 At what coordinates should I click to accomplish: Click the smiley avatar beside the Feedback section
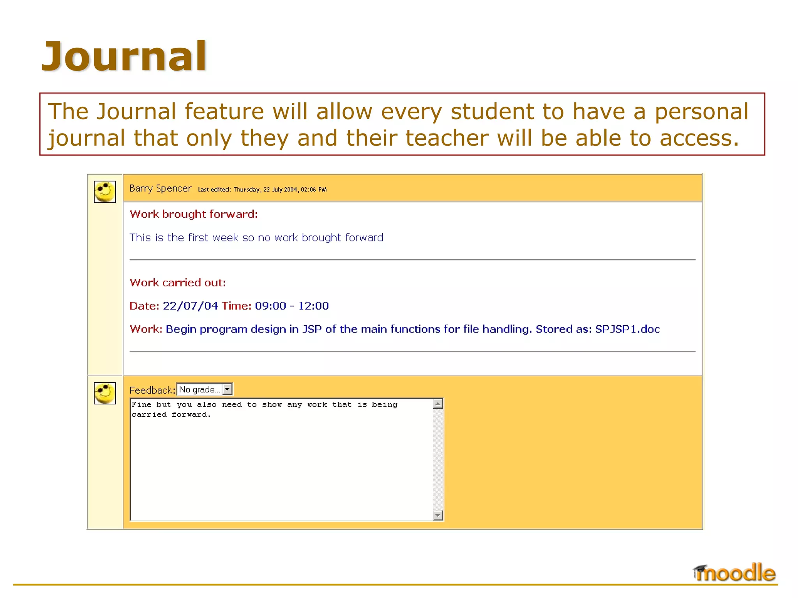click(105, 393)
